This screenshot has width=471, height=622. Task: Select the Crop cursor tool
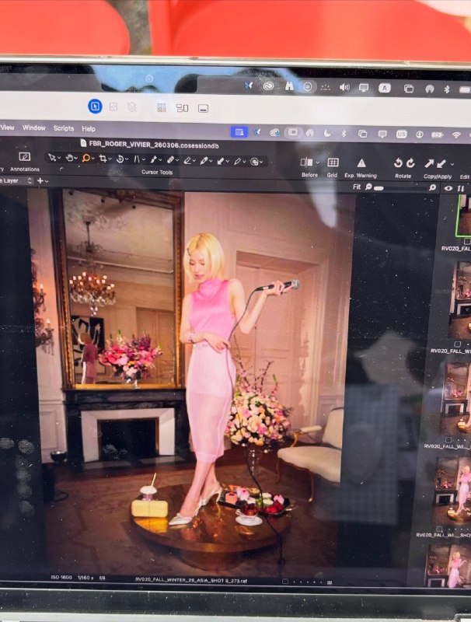pos(103,159)
